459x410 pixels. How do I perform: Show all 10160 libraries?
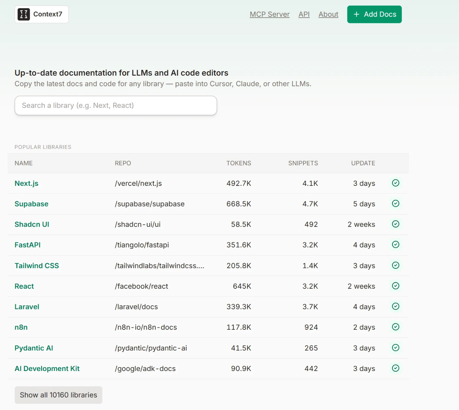(58, 395)
